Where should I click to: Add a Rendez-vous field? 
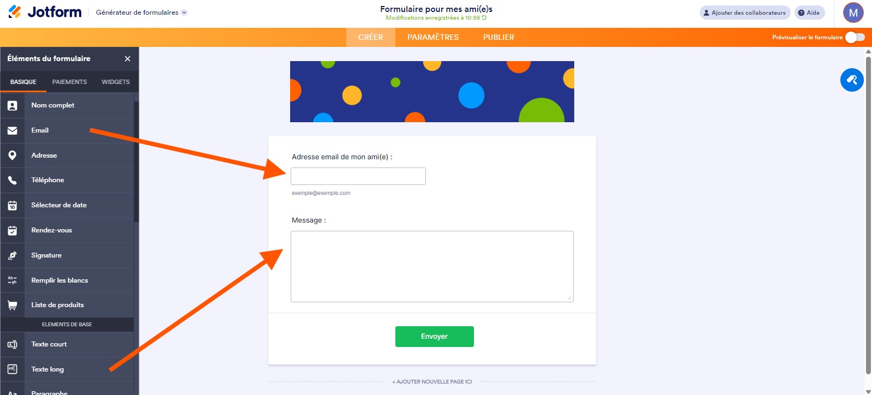coord(51,230)
